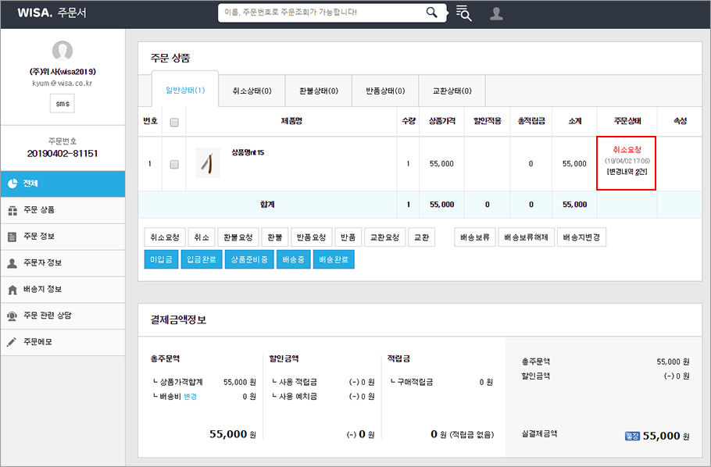Image resolution: width=711 pixels, height=467 pixels.
Task: Open the [변경내역 2건] history link
Action: tap(627, 172)
